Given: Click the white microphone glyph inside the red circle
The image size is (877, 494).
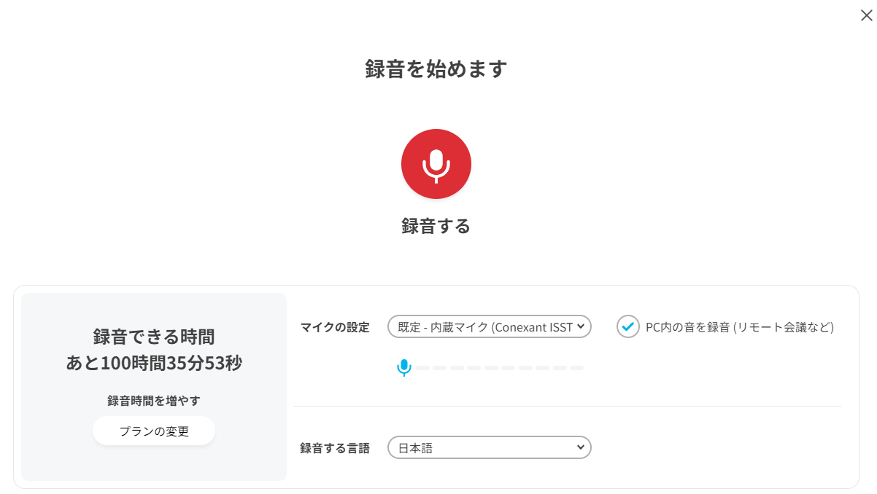Looking at the screenshot, I should [x=436, y=165].
